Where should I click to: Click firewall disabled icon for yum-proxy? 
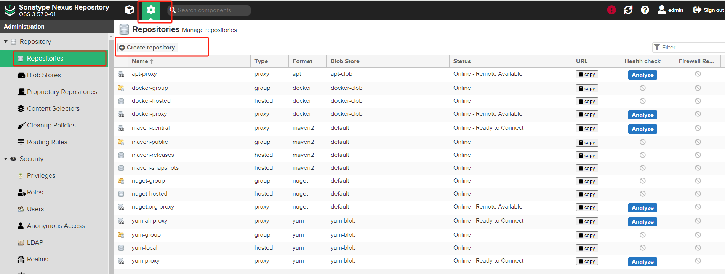pyautogui.click(x=698, y=261)
